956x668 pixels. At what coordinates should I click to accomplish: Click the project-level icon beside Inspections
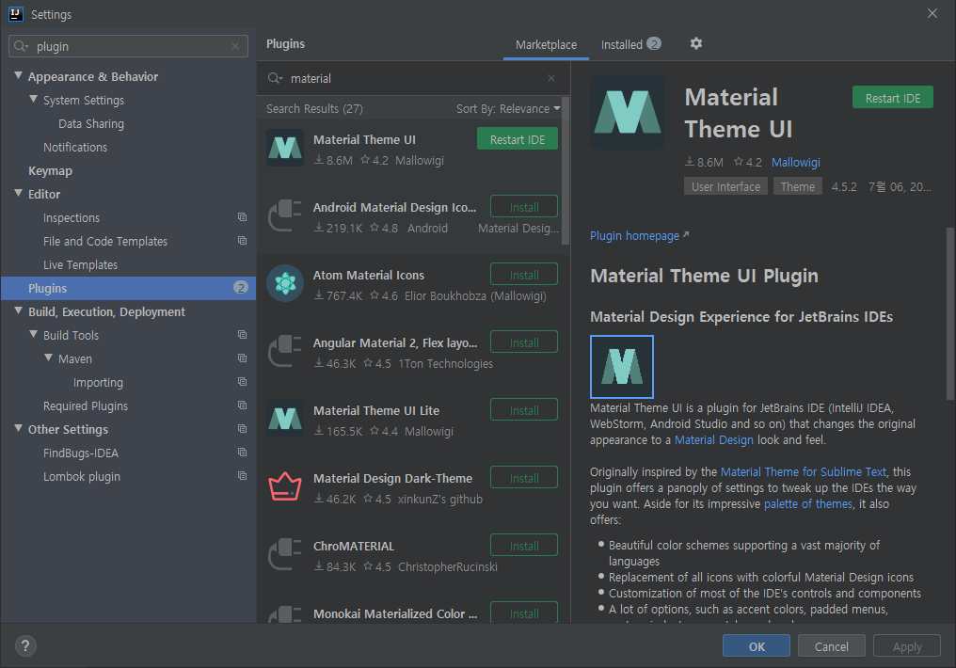tap(242, 217)
